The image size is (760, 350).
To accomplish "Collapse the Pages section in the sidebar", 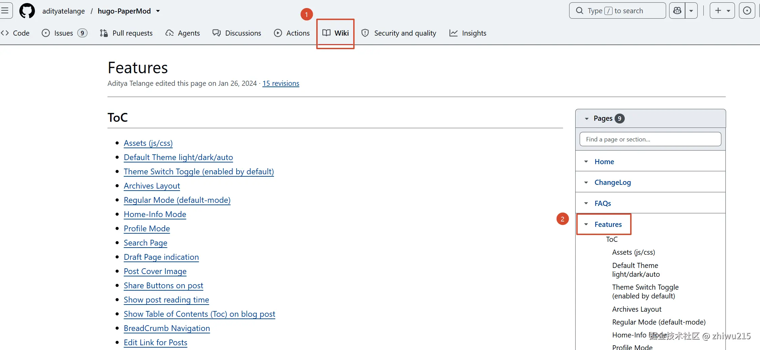I will 587,119.
